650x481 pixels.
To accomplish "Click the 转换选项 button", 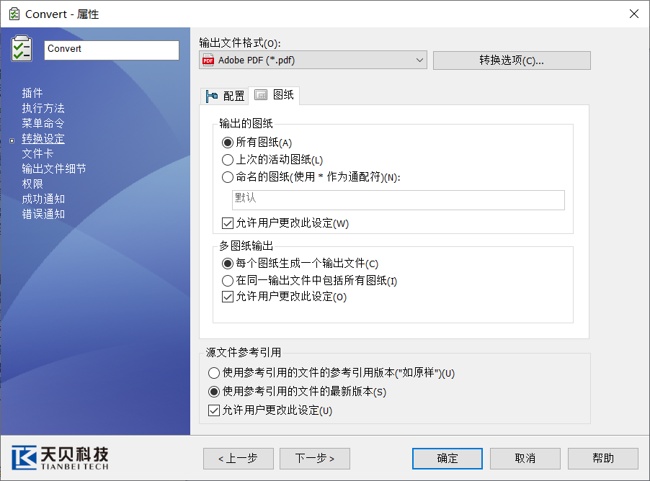I will coord(512,60).
